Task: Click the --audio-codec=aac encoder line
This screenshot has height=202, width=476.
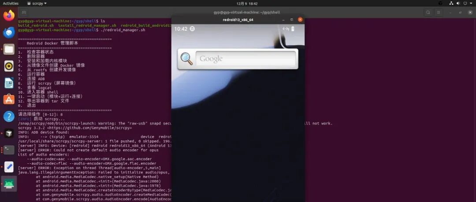Action: coord(89,159)
